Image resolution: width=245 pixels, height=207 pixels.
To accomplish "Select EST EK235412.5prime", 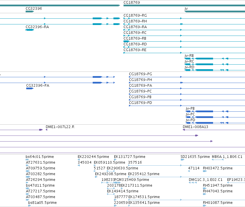I will tap(144, 174).
